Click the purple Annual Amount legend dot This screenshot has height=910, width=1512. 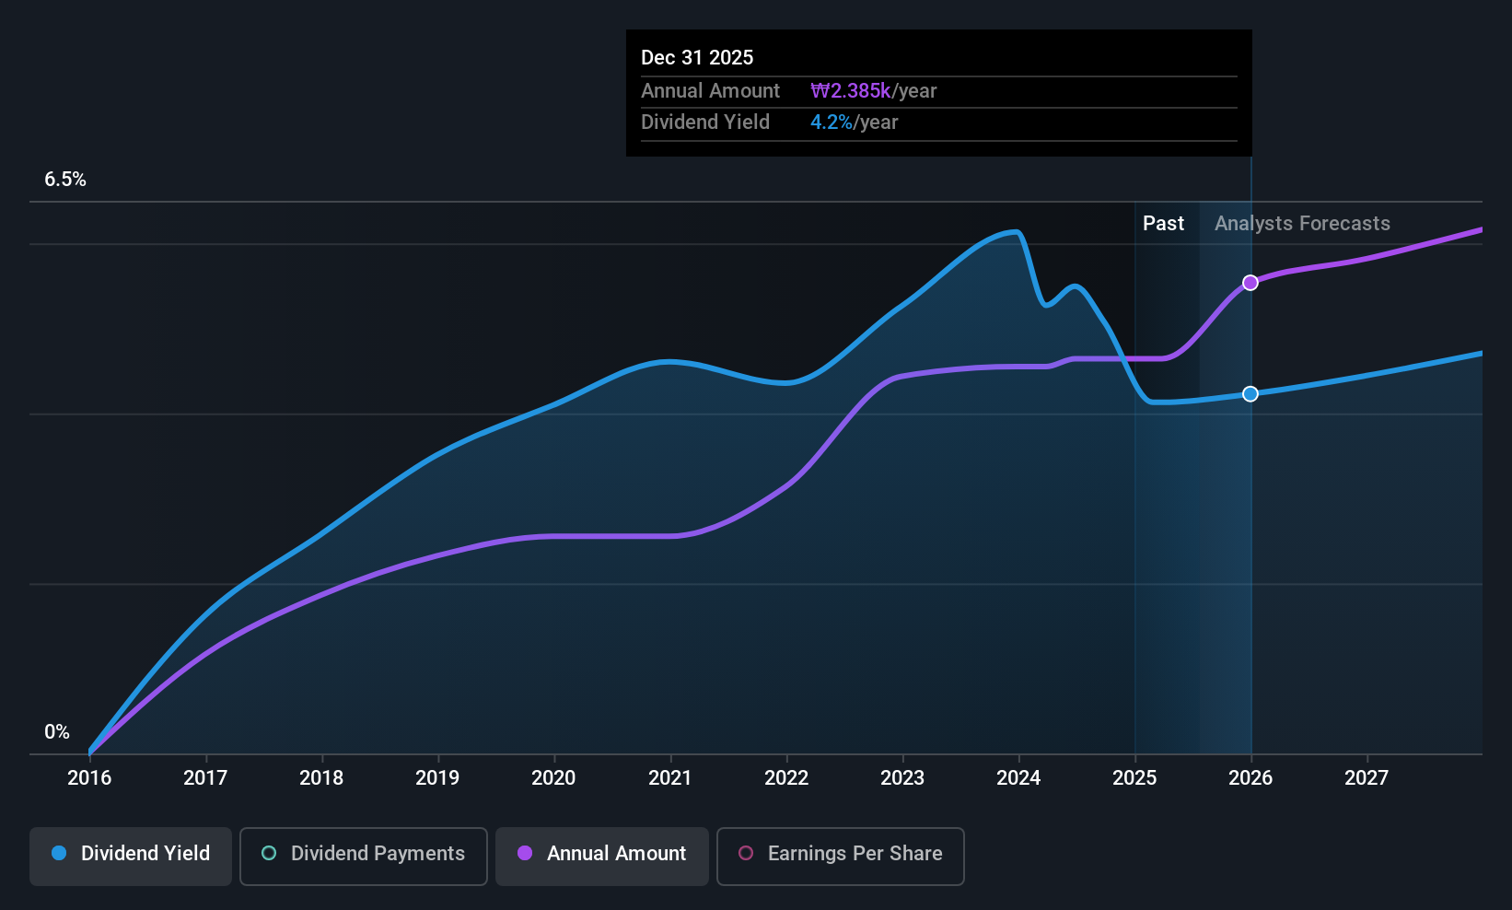click(x=525, y=853)
